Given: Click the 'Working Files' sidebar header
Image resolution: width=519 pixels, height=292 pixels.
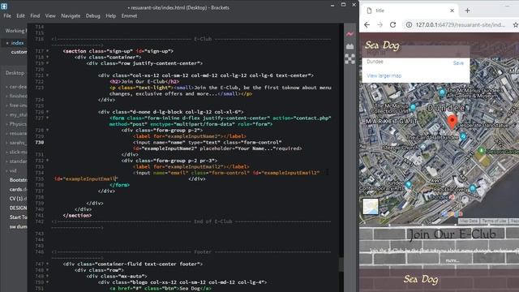Looking at the screenshot, I should 15,31.
